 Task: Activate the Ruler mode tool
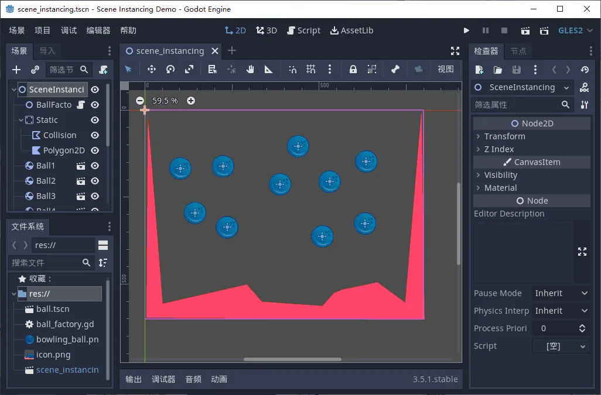point(269,69)
